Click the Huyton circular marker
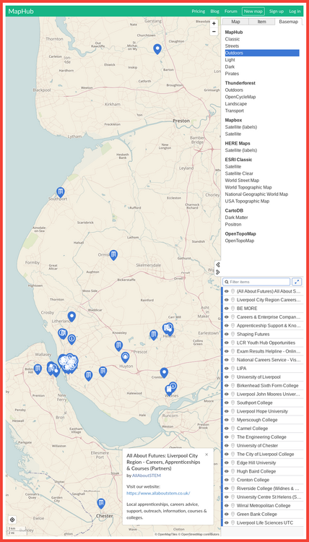This screenshot has width=309, height=542. tap(125, 357)
